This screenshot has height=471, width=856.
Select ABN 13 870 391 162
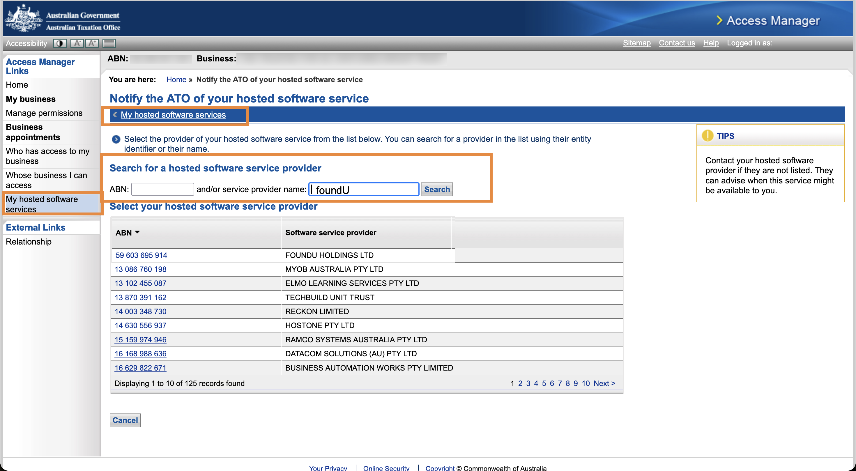coord(141,297)
